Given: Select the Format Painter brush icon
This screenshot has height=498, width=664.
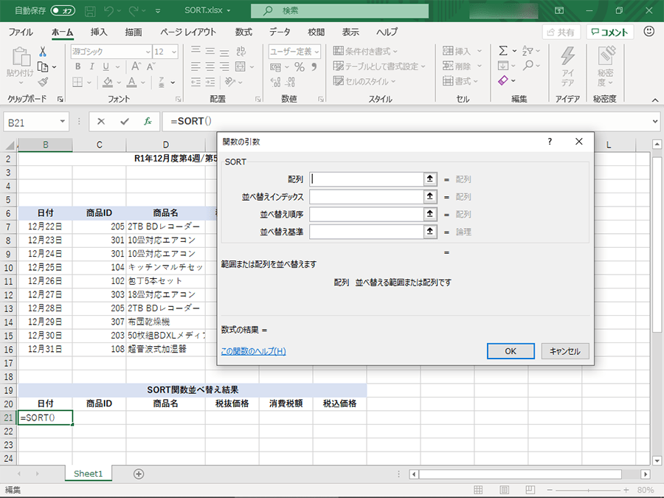Looking at the screenshot, I should 43,82.
